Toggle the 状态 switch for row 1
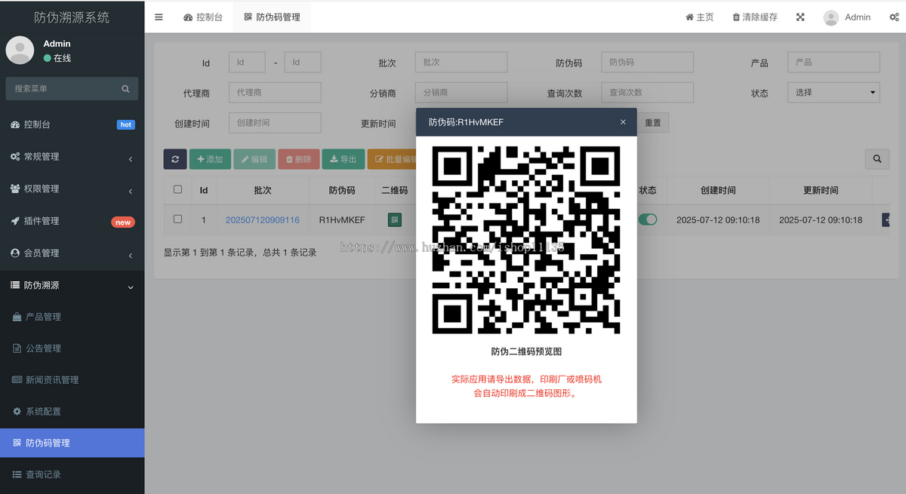The image size is (906, 494). (x=648, y=219)
